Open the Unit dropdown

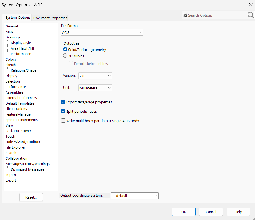click(x=95, y=88)
